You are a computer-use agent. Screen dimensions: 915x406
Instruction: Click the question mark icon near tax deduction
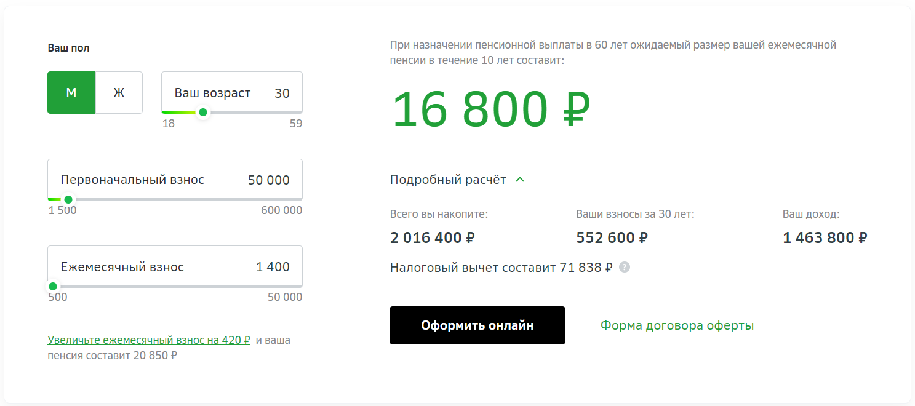(x=626, y=267)
